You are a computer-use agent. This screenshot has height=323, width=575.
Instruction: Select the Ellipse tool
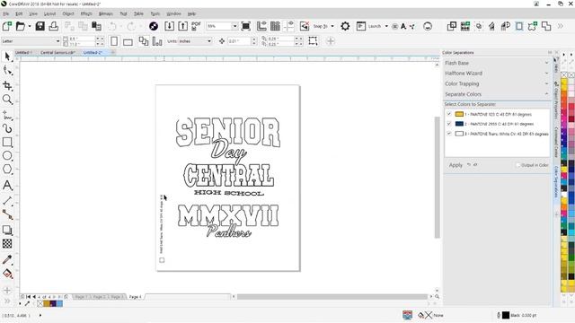click(7, 155)
